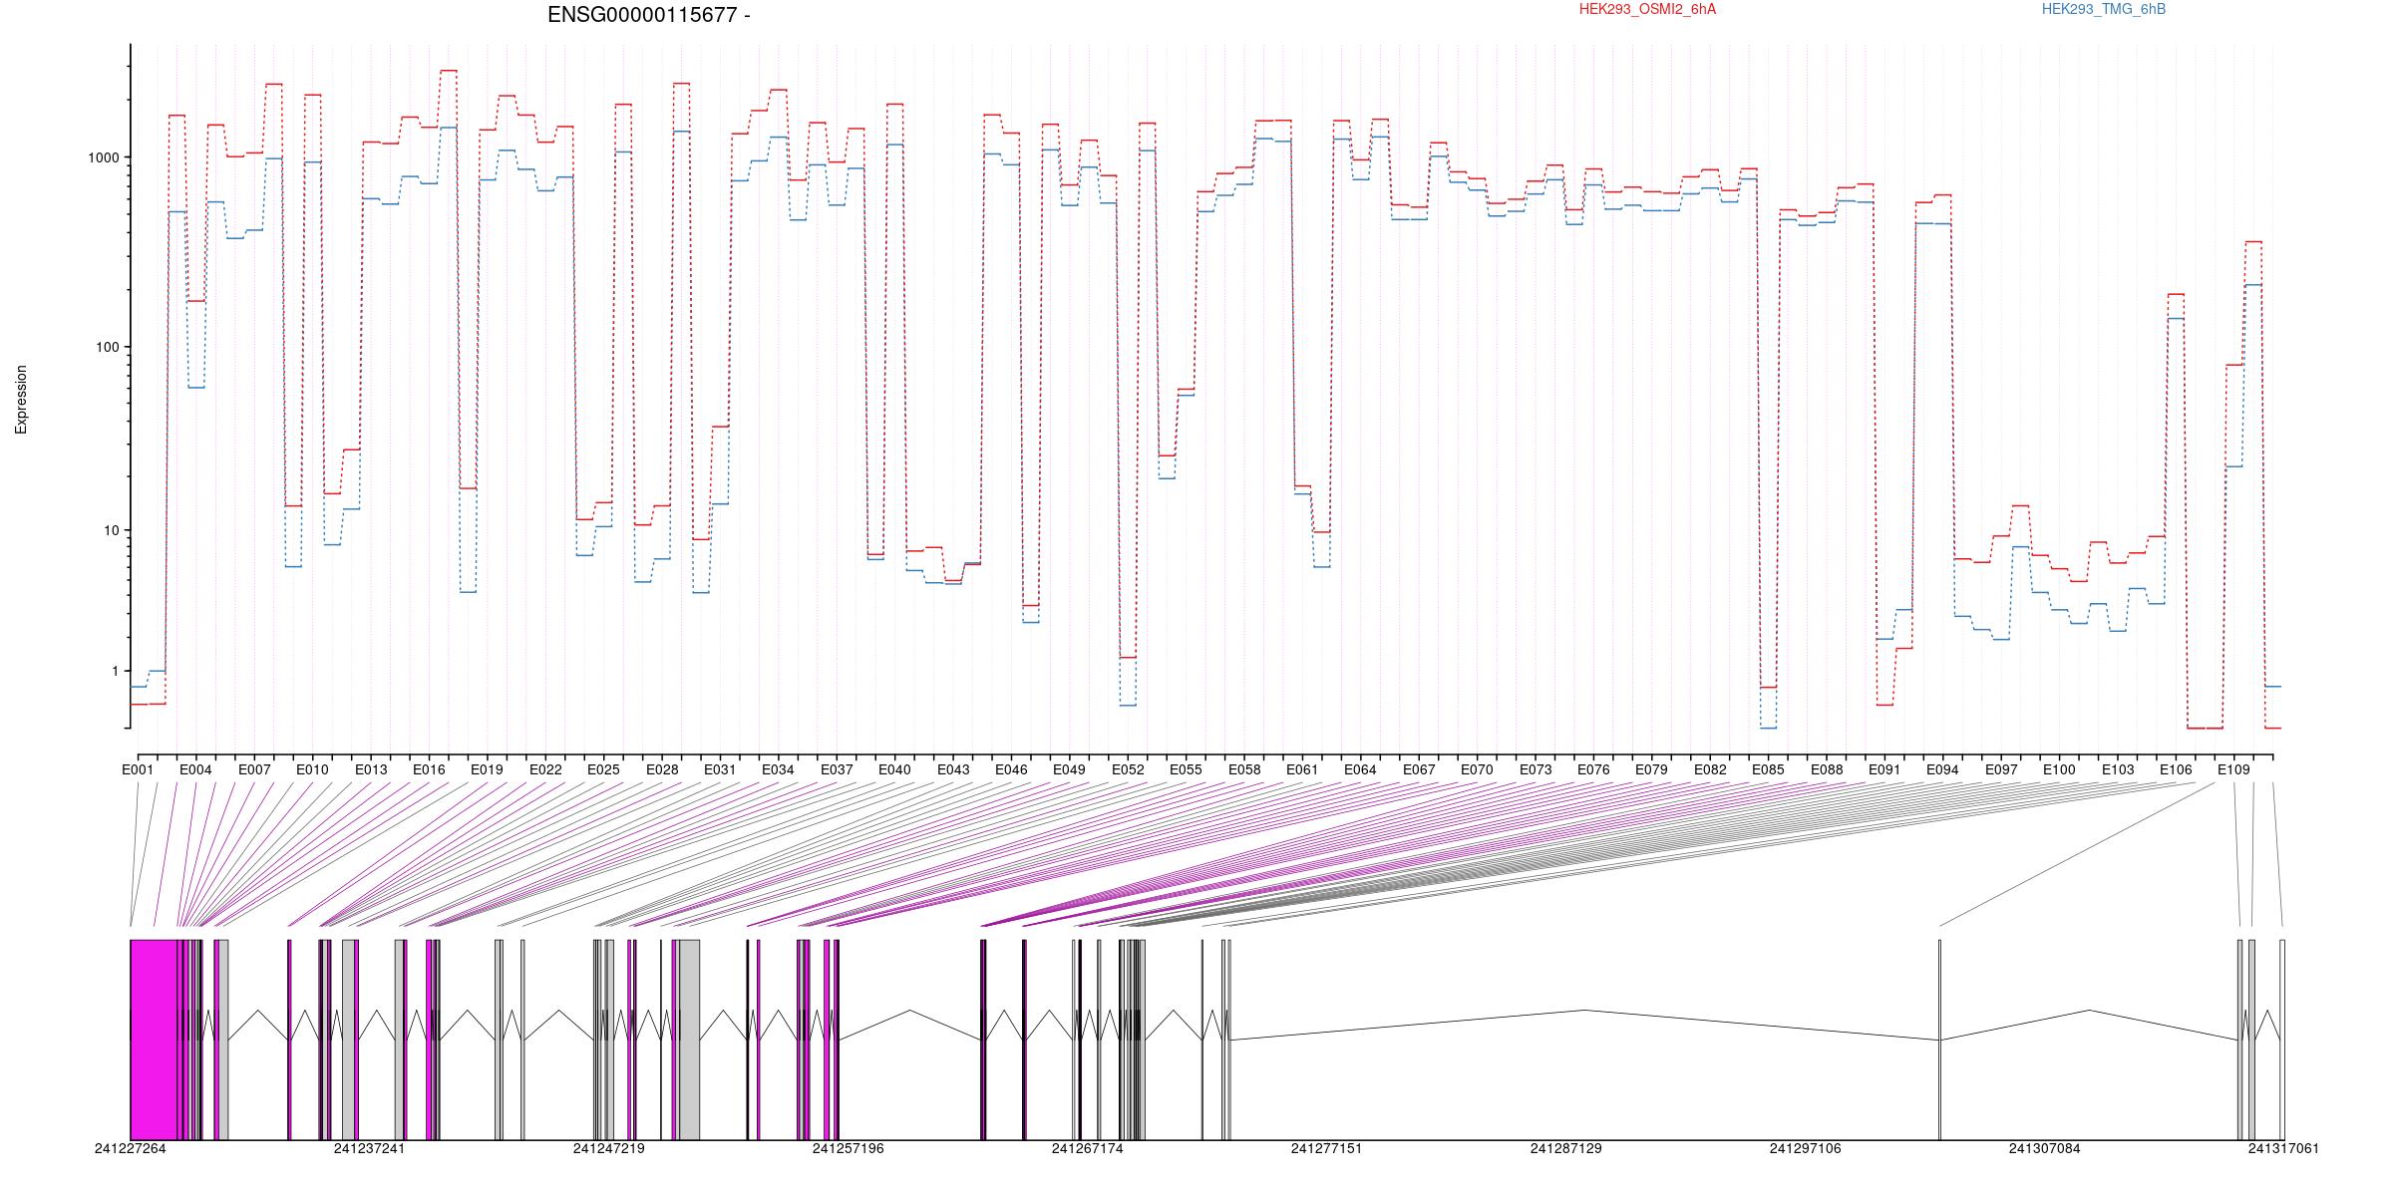The height and width of the screenshot is (1196, 2393).
Task: Click exon label E073
Action: click(x=1536, y=770)
